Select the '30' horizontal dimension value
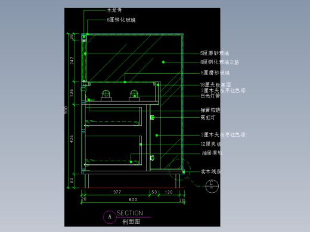 coord(182,200)
